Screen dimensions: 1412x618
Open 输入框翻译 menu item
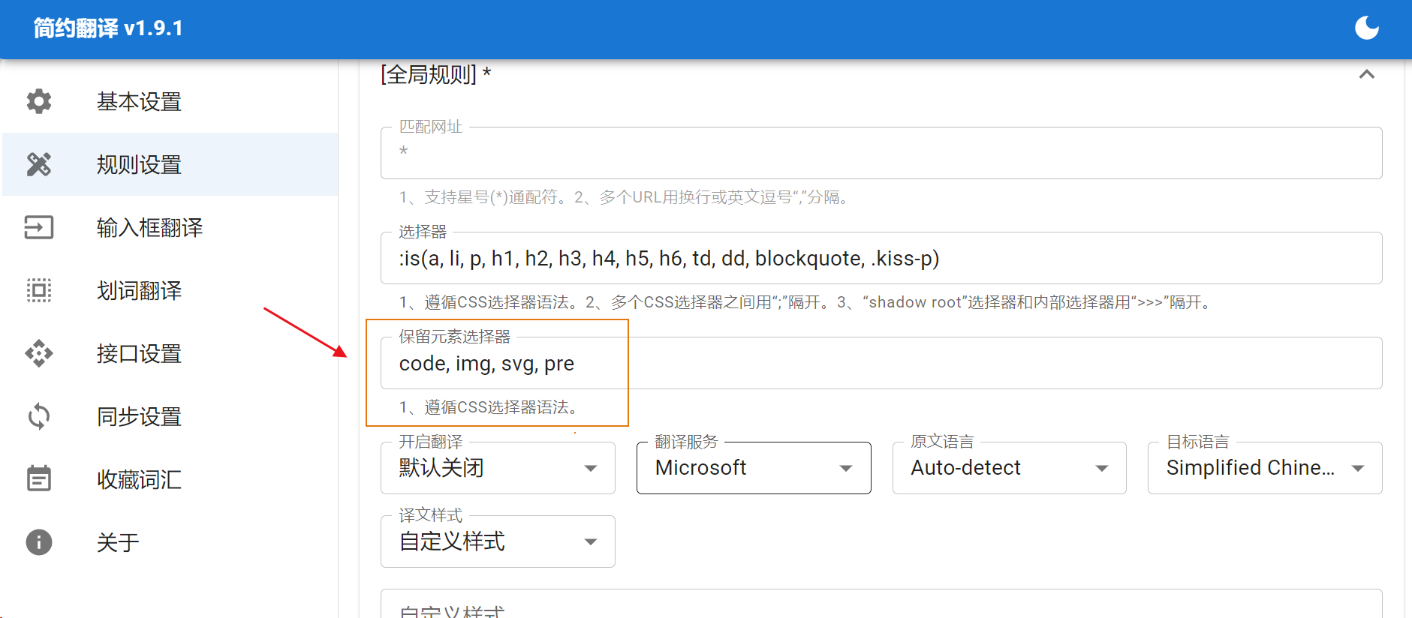149,227
